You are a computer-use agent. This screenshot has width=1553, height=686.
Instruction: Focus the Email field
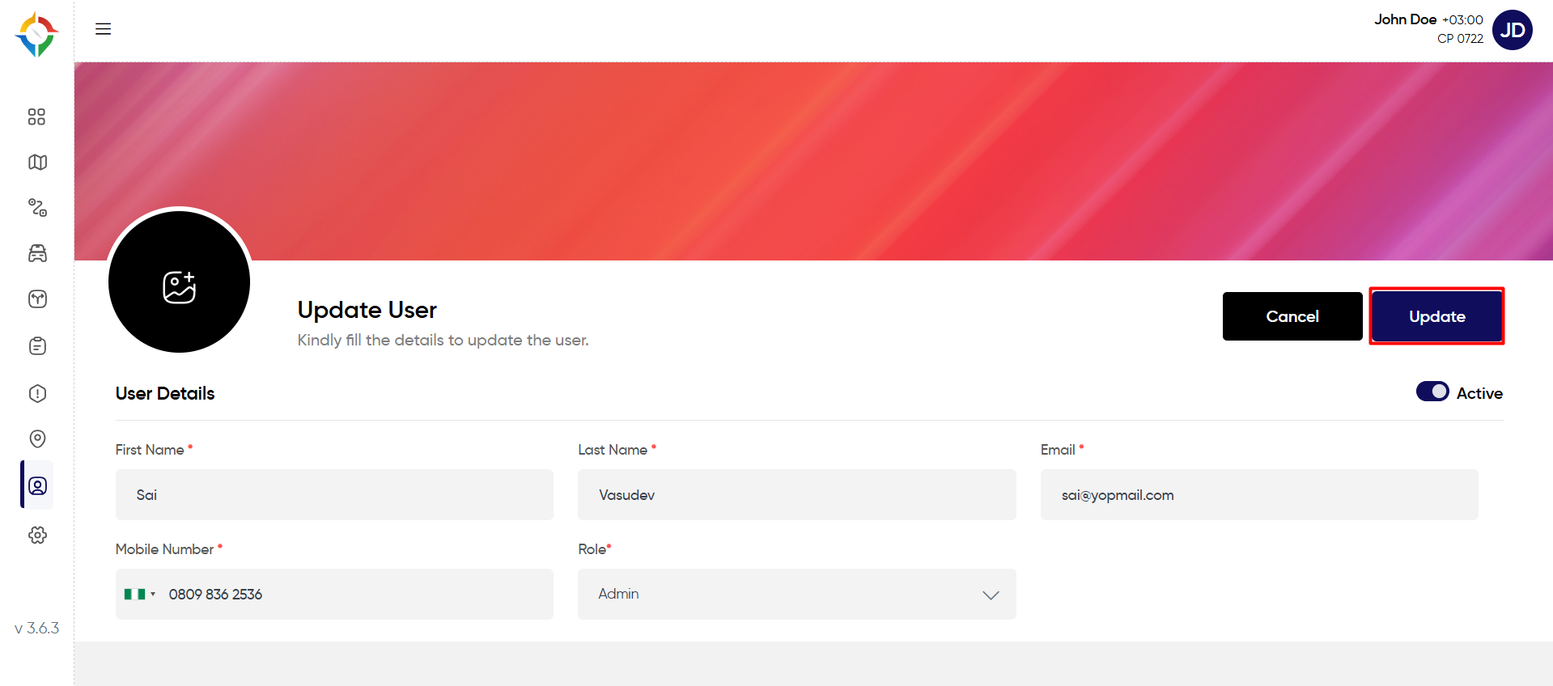coord(1259,495)
